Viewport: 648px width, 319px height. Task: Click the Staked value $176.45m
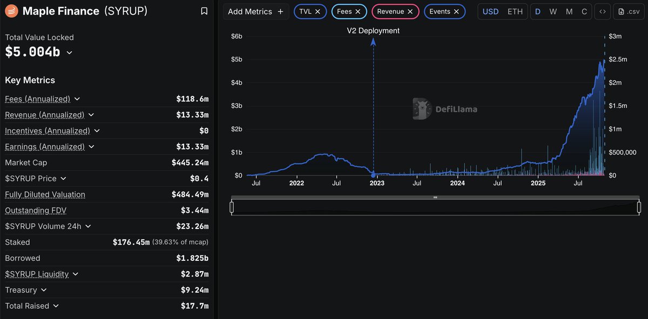131,242
